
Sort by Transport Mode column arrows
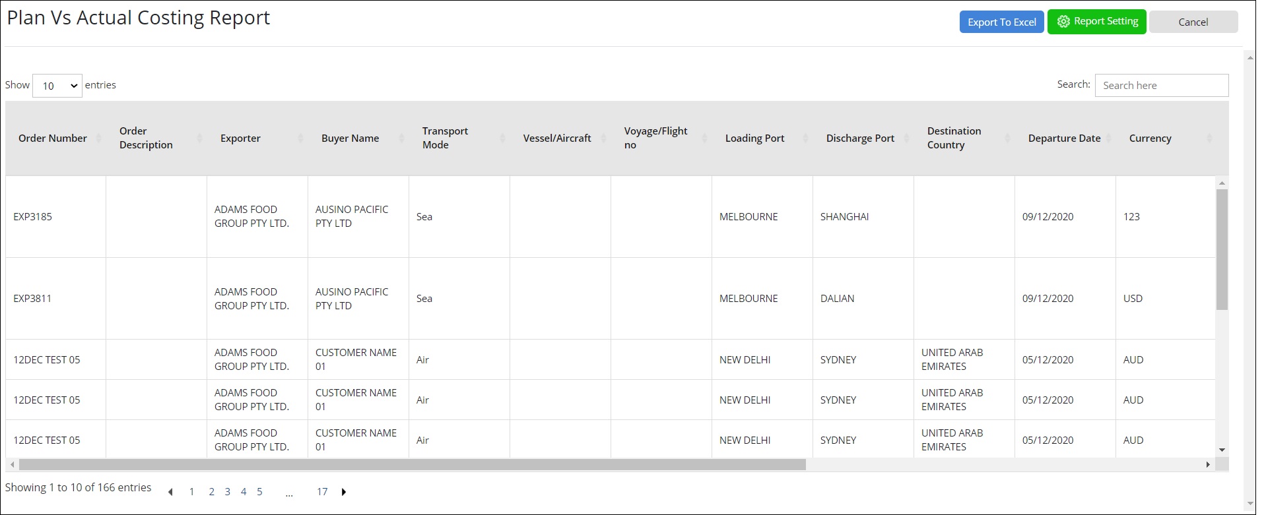[503, 138]
